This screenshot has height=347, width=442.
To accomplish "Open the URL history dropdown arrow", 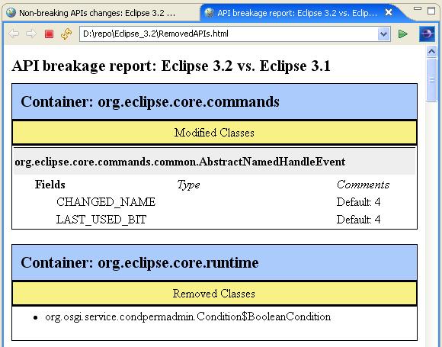I will coord(383,34).
